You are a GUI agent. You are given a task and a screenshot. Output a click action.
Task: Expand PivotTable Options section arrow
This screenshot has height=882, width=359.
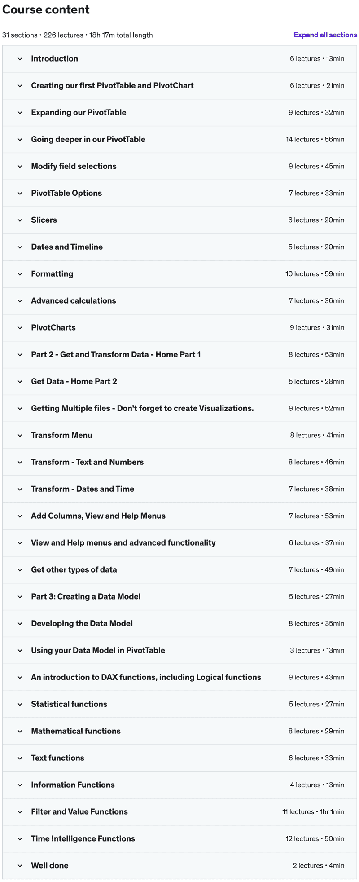pyautogui.click(x=20, y=194)
